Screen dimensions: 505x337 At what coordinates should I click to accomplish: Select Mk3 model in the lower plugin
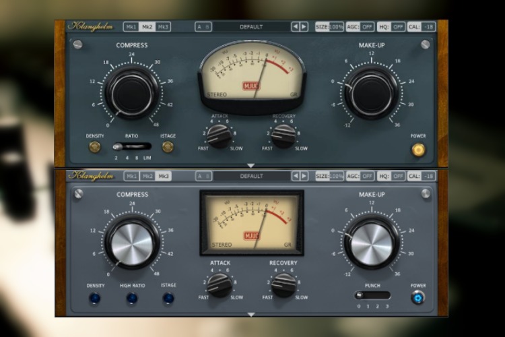pos(164,176)
